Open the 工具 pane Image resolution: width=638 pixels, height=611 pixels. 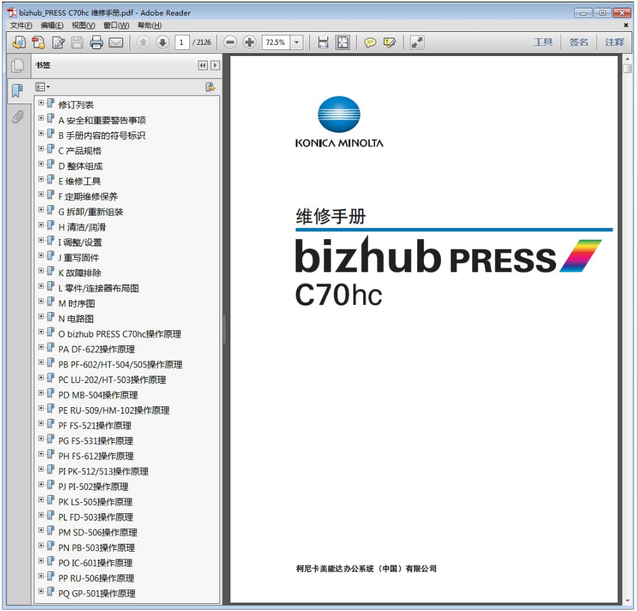click(x=543, y=42)
